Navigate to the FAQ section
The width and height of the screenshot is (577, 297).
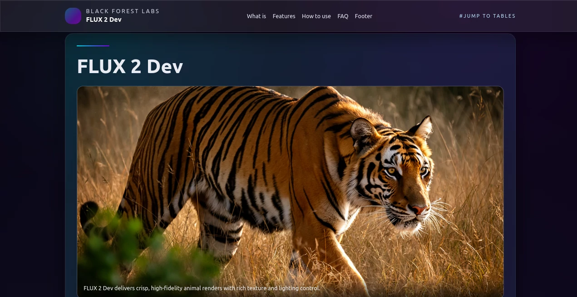coord(343,16)
